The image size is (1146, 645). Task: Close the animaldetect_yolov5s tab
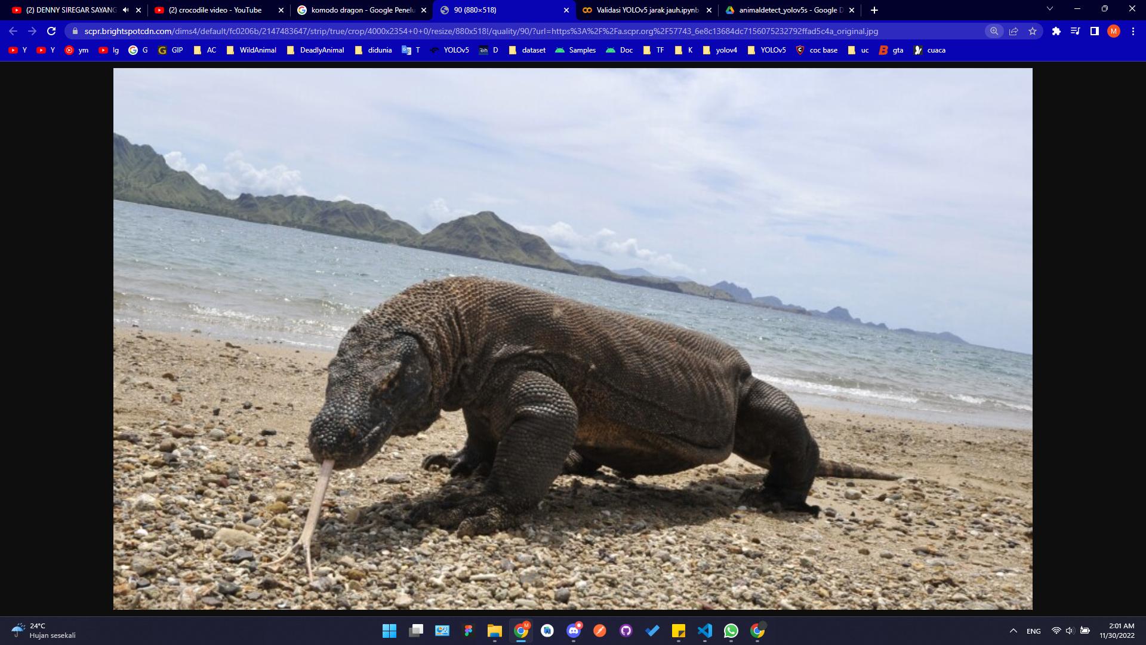(x=852, y=10)
